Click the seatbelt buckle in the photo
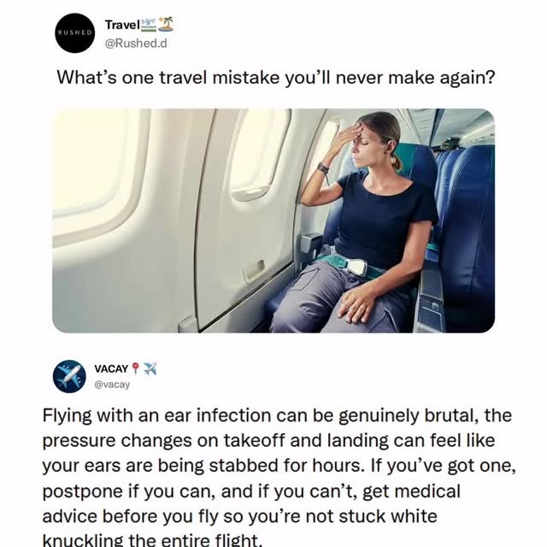This screenshot has width=547, height=547. pyautogui.click(x=353, y=268)
